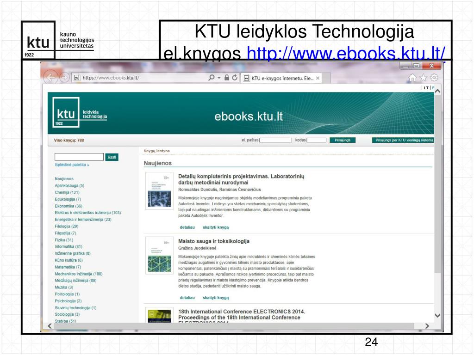Select the KTU e-knygos internetu browser tab
Viewport: 474px width, 355px height.
(x=281, y=78)
